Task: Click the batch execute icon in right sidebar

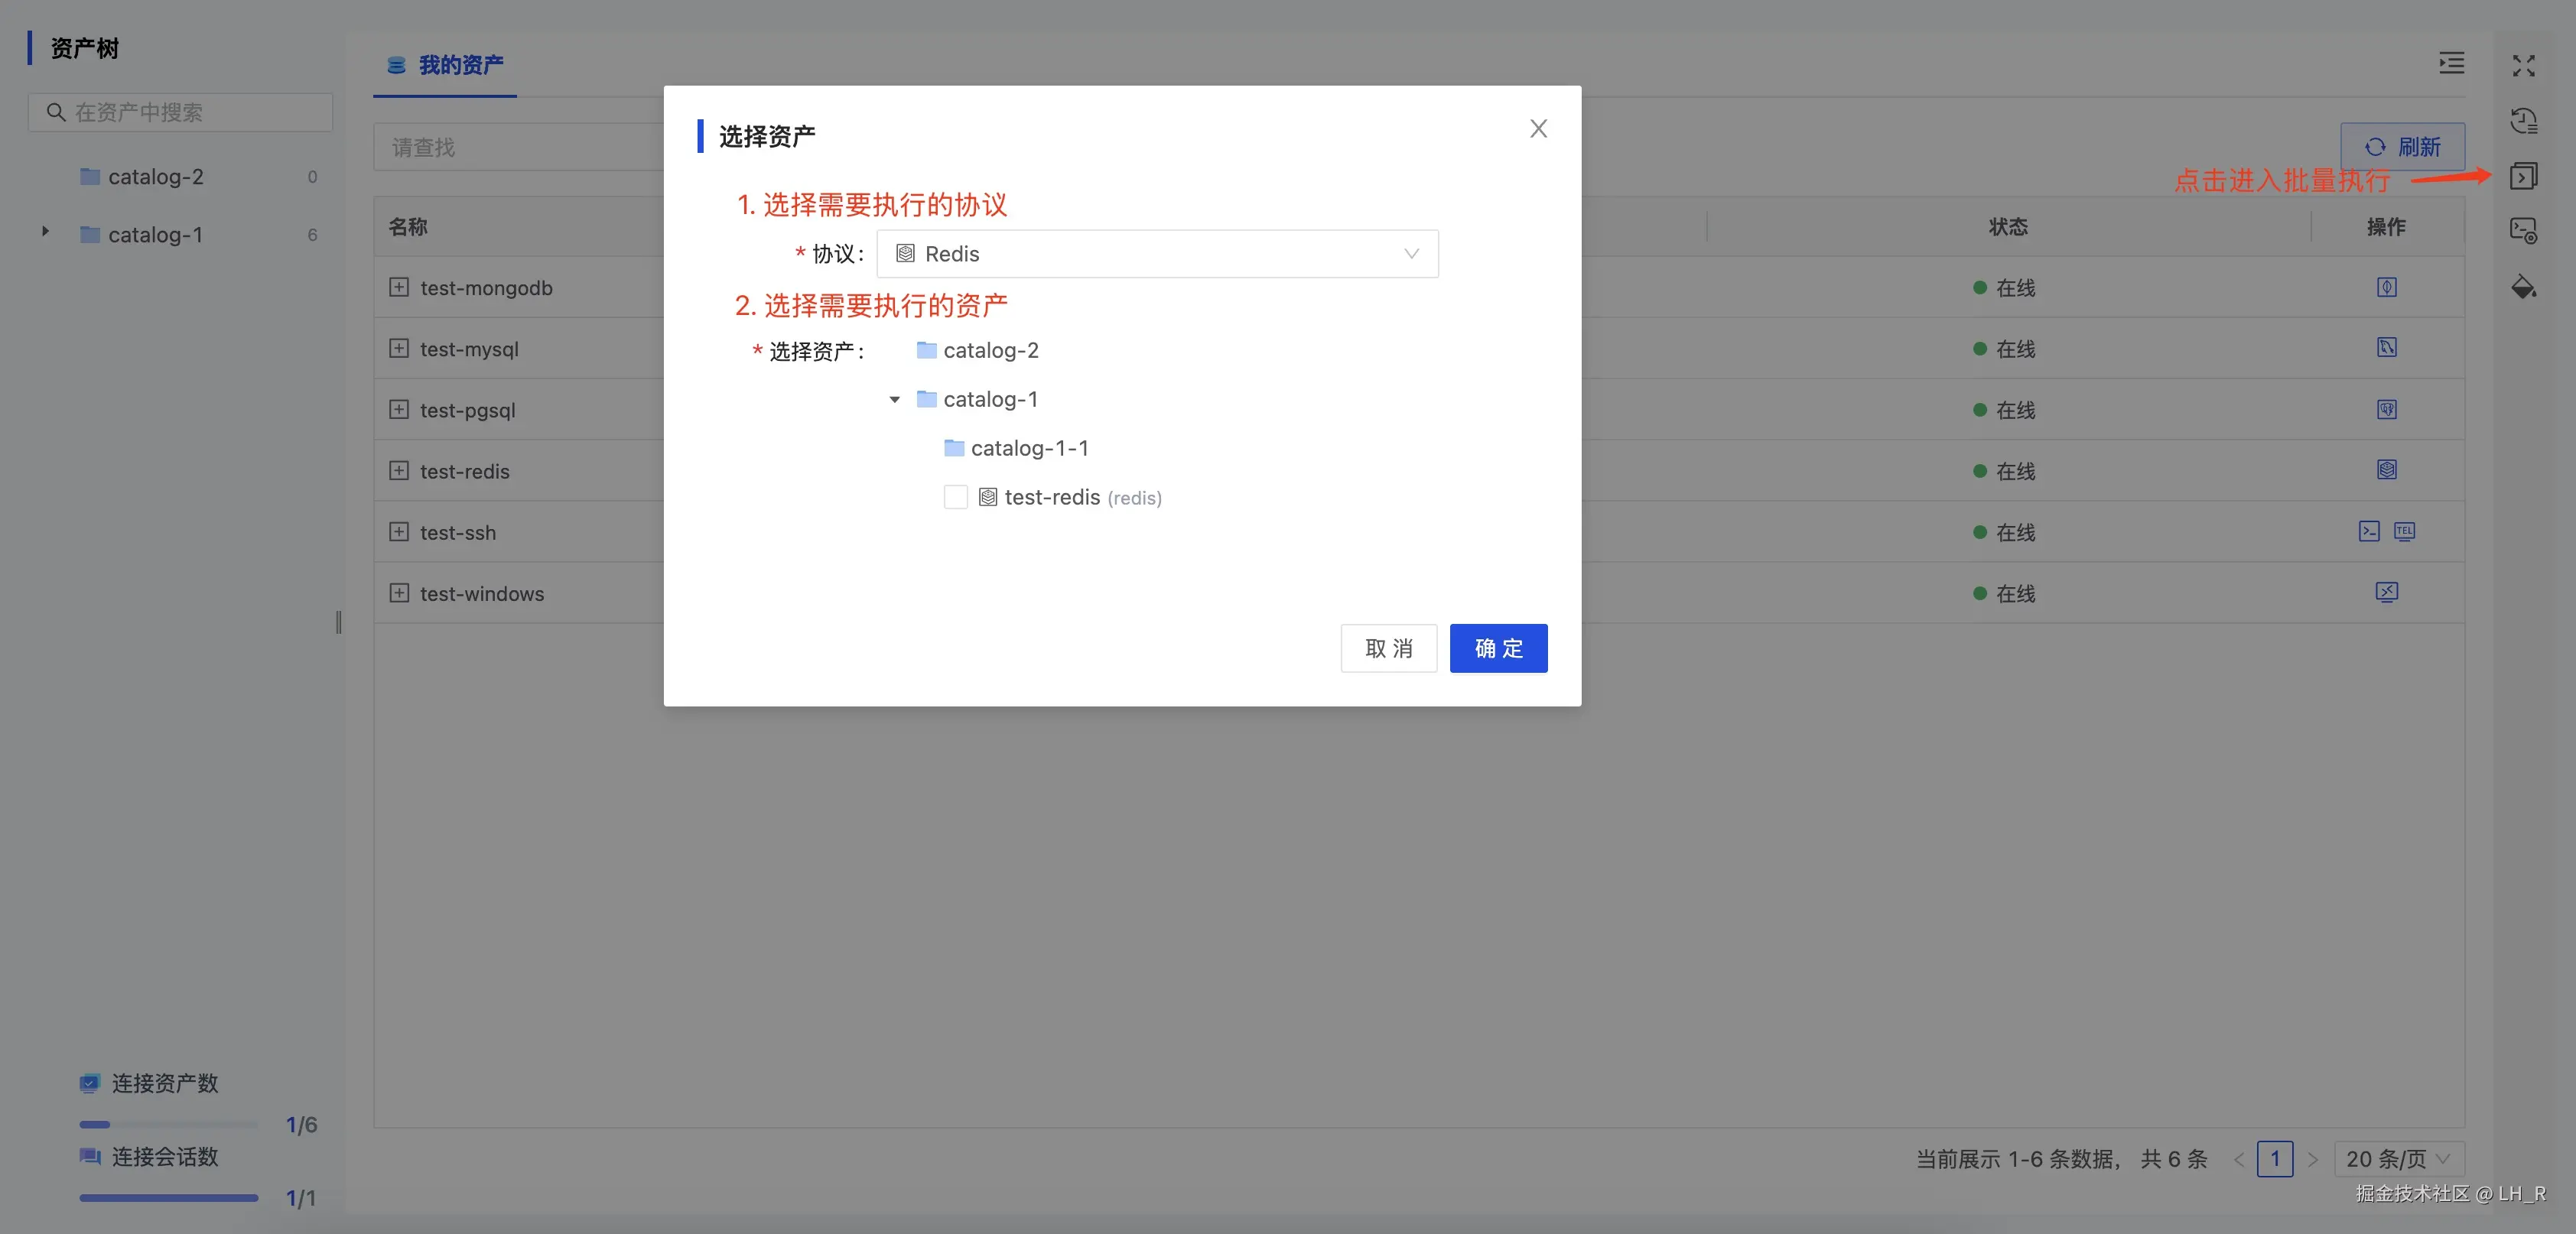Action: coord(2523,177)
